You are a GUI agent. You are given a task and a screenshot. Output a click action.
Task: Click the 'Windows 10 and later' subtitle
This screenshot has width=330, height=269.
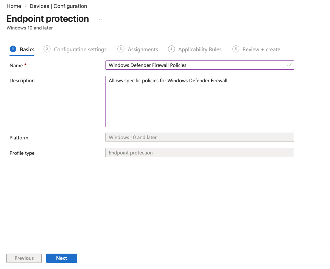(30, 28)
